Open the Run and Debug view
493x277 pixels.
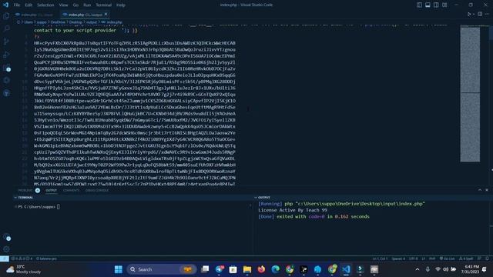click(x=6, y=55)
